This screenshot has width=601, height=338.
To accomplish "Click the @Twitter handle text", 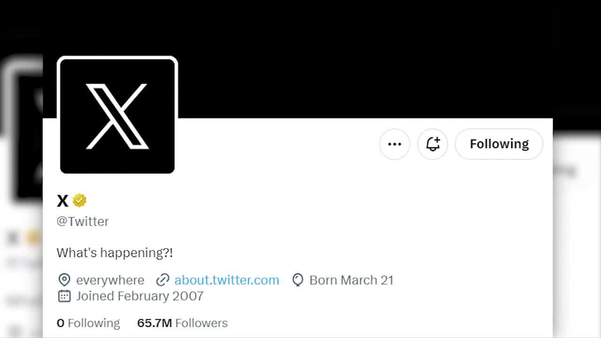I will (x=83, y=222).
